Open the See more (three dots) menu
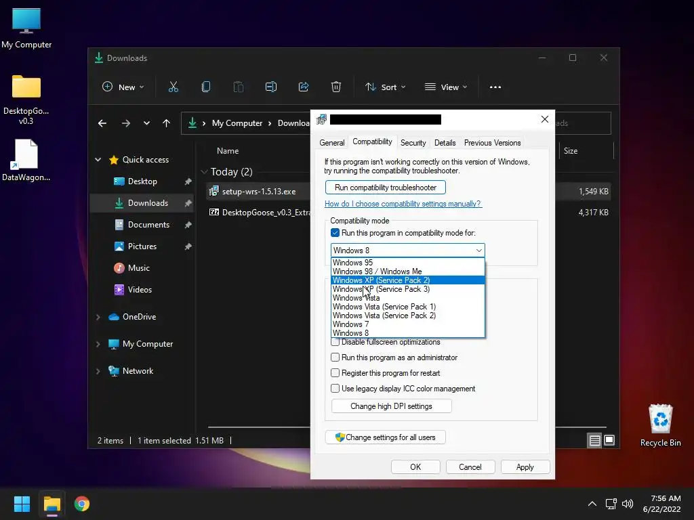694x520 pixels. tap(495, 87)
